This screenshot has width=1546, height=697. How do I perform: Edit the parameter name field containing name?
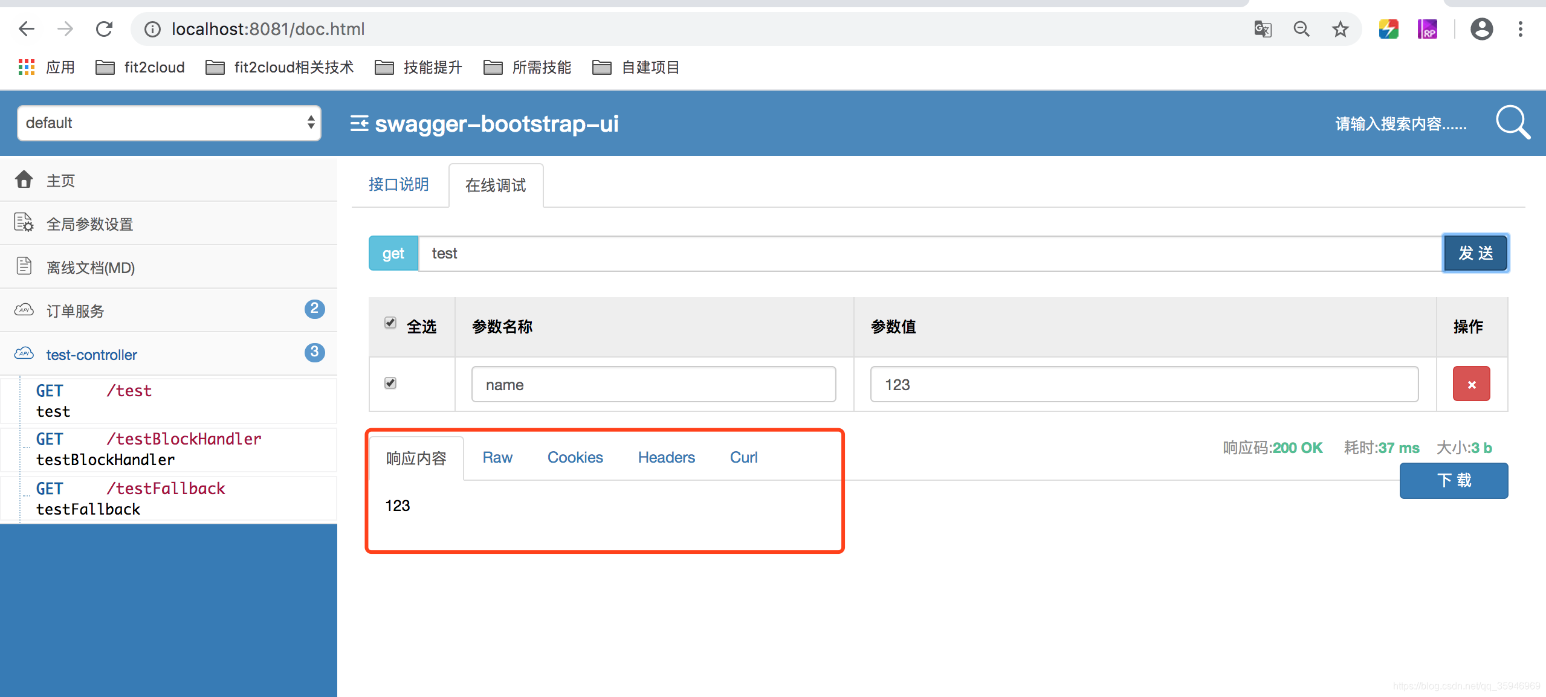653,384
